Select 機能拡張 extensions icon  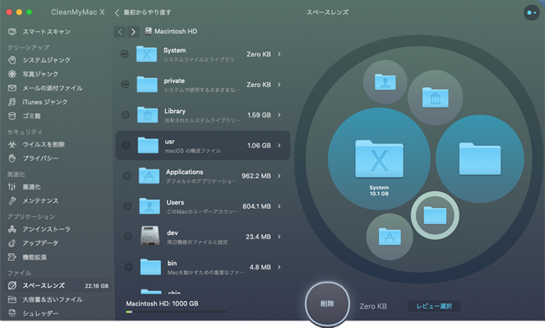coord(13,257)
